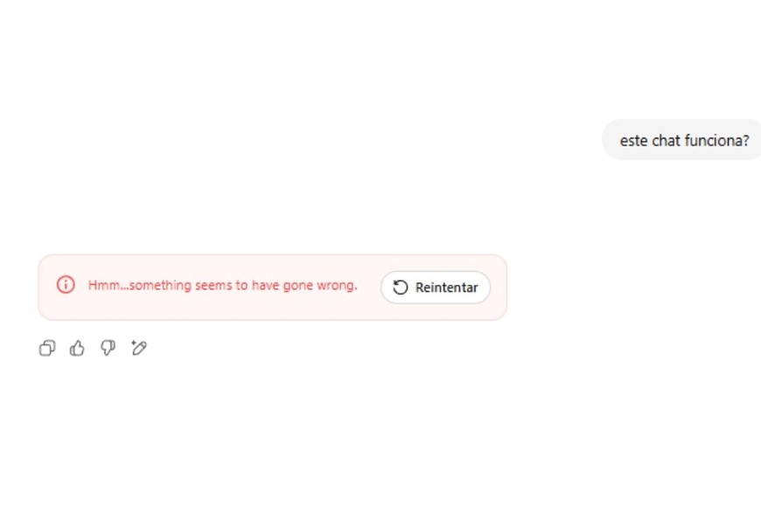
Task: Dislike the failed response
Action: [108, 349]
